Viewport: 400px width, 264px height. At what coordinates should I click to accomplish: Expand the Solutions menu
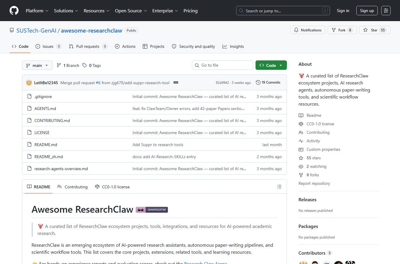[x=66, y=11]
